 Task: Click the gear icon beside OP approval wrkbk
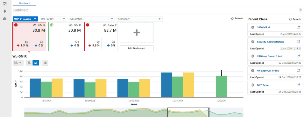tap(253, 71)
